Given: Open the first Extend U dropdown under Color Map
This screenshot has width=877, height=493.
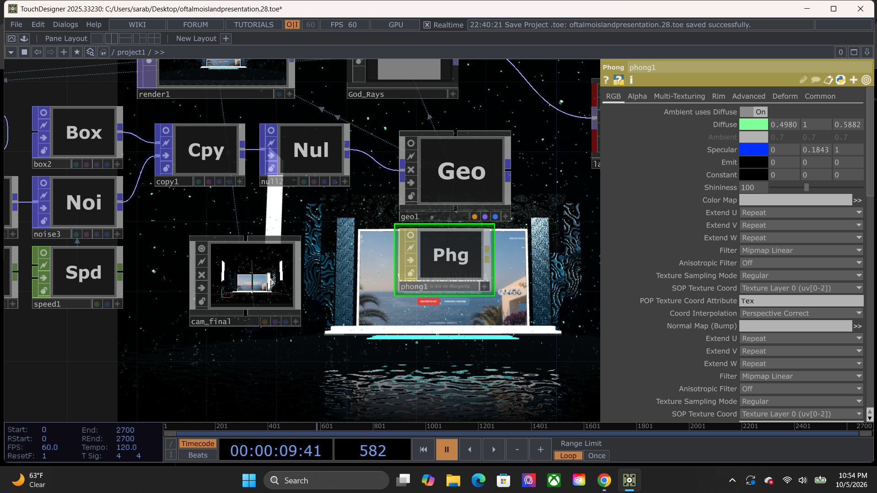Looking at the screenshot, I should [801, 213].
